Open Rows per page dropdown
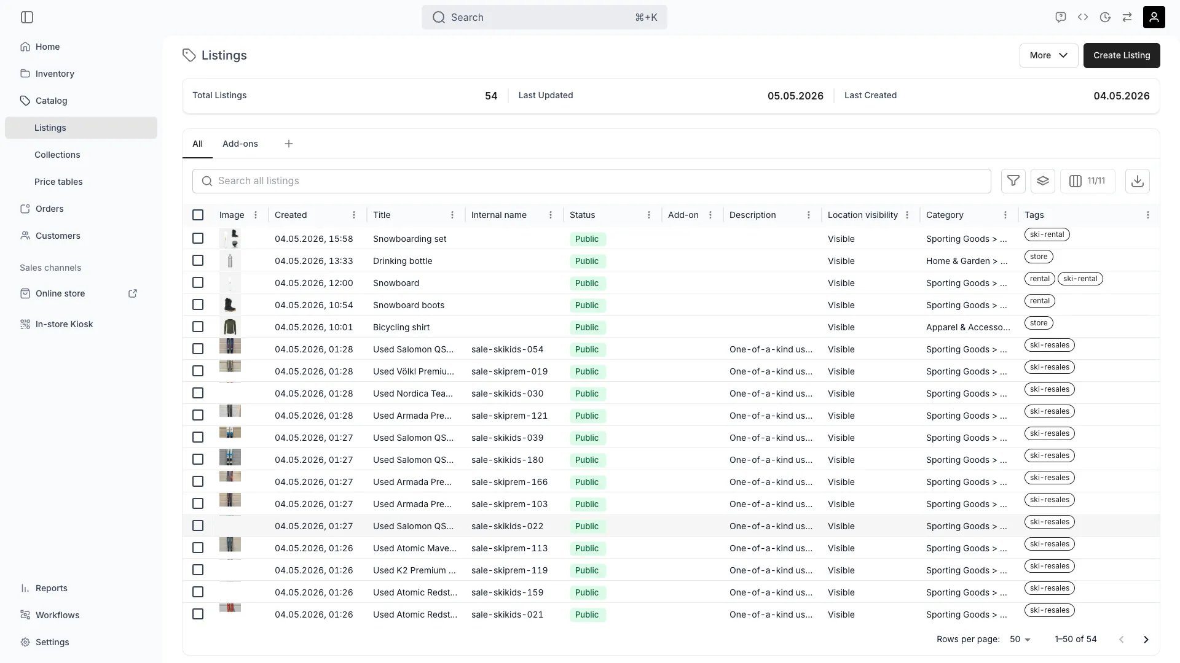 (x=1020, y=639)
